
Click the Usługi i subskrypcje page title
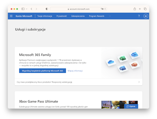click(x=30, y=30)
